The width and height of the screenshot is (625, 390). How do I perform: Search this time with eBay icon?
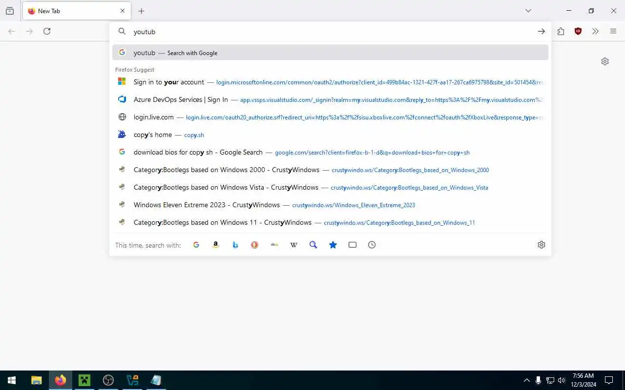coord(274,245)
